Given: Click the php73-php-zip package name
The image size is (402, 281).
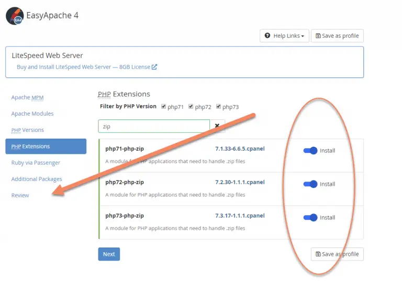Looking at the screenshot, I should [x=125, y=216].
